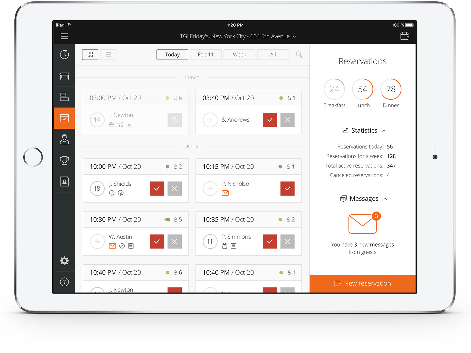Image resolution: width=471 pixels, height=353 pixels.
Task: Open the help question mark icon
Action: click(x=64, y=282)
